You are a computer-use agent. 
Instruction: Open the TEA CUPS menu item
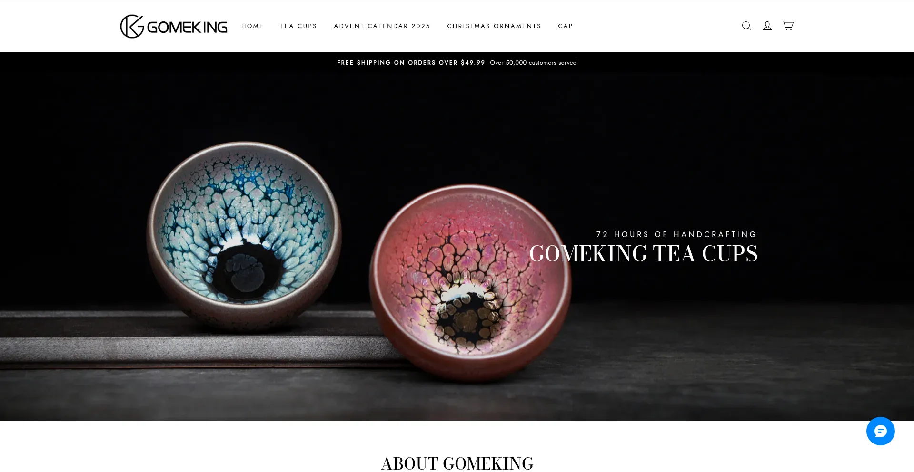tap(298, 26)
